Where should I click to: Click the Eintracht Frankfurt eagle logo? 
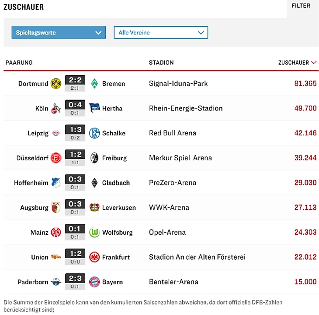click(94, 257)
